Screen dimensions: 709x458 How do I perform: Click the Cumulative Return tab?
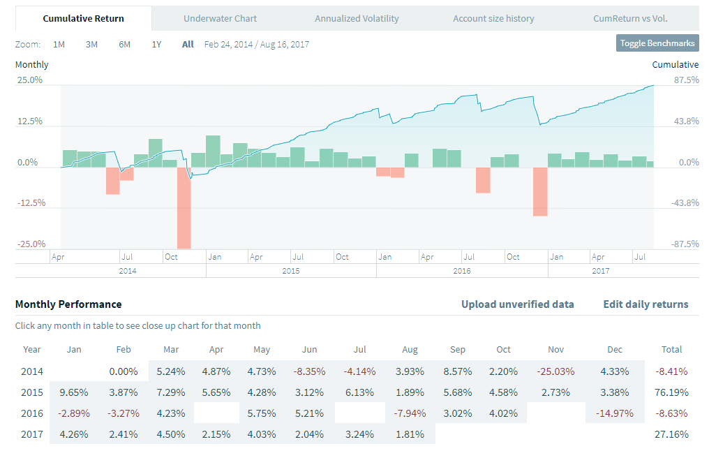(x=83, y=18)
